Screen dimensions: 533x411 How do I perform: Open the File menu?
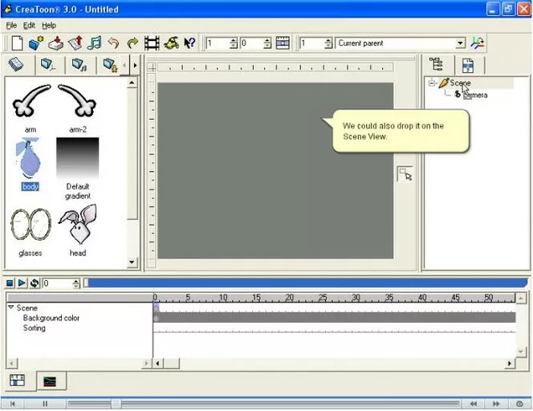coord(10,26)
